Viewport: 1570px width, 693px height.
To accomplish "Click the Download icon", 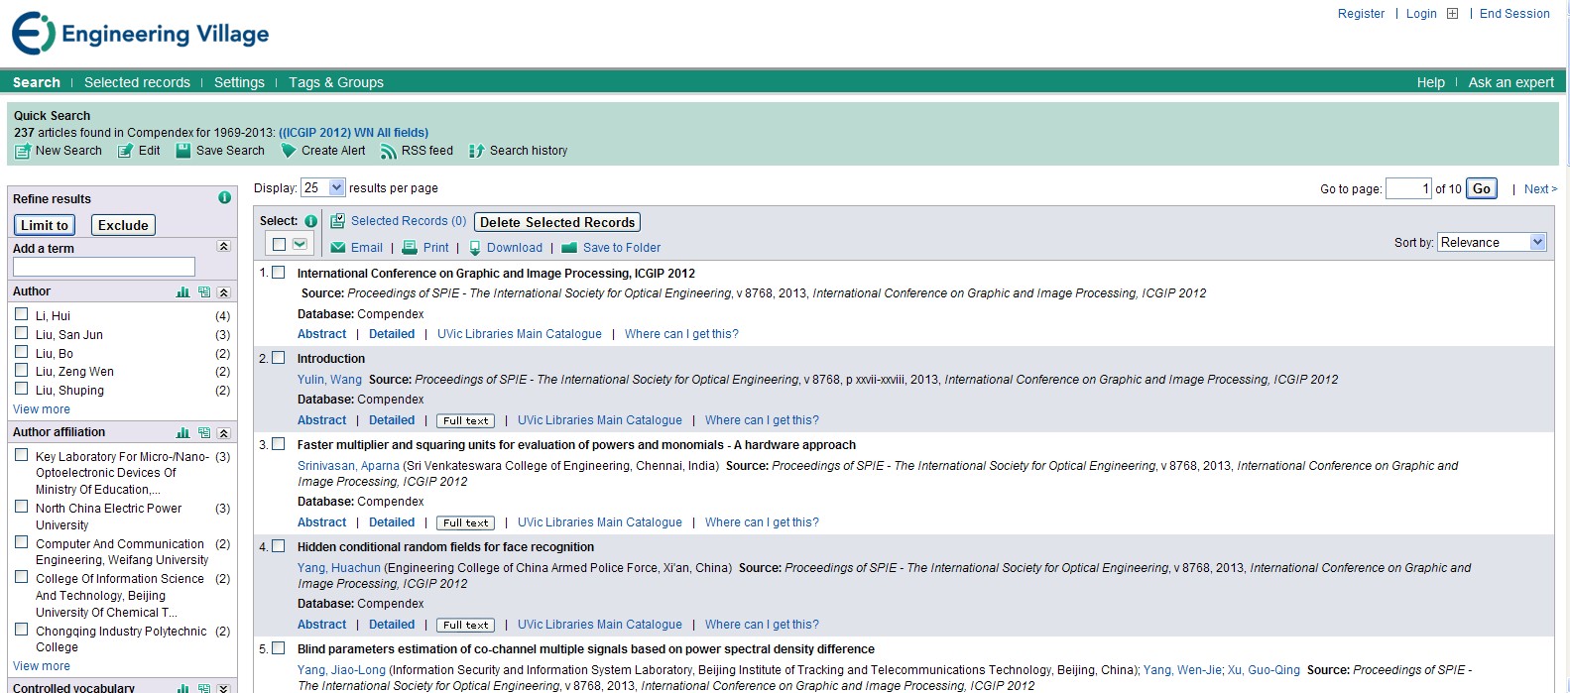I will pyautogui.click(x=475, y=248).
